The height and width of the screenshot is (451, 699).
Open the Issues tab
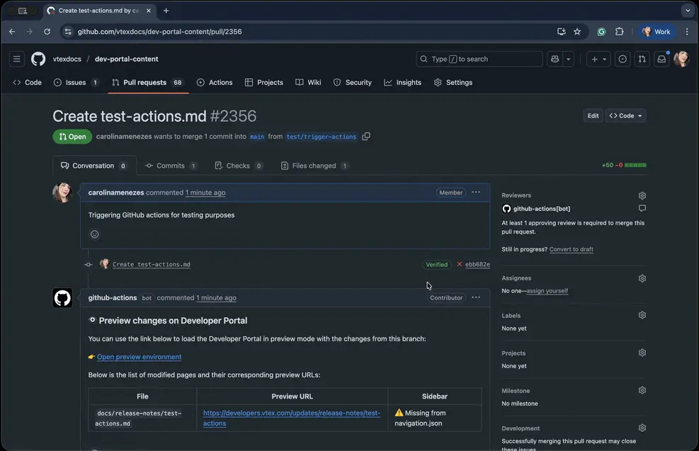coord(76,82)
